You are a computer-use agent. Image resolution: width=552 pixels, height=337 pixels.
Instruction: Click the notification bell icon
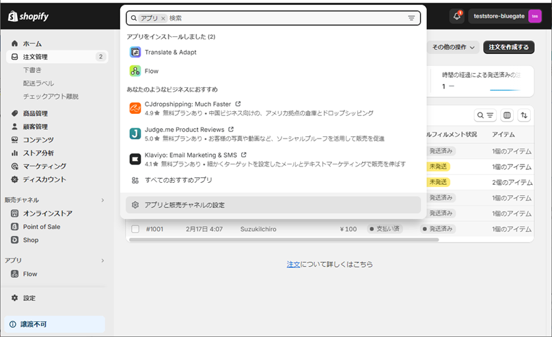click(x=457, y=16)
